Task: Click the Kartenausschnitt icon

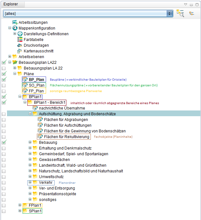Action: click(20, 51)
